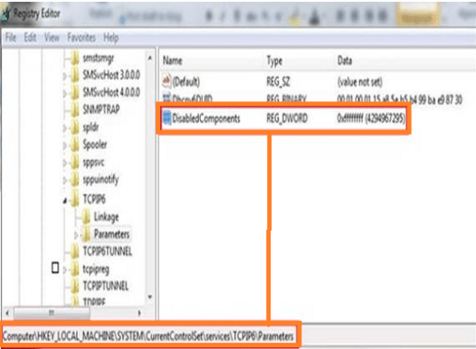Viewport: 476px width, 349px height.
Task: Select the SMSvcHost 3.0.0.0 folder icon
Action: [75, 75]
